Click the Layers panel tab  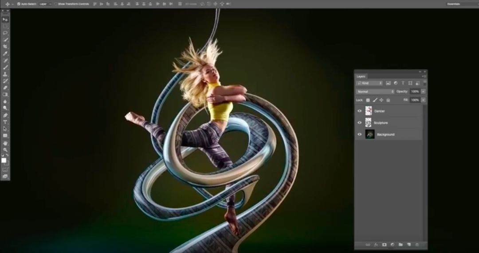tap(361, 77)
